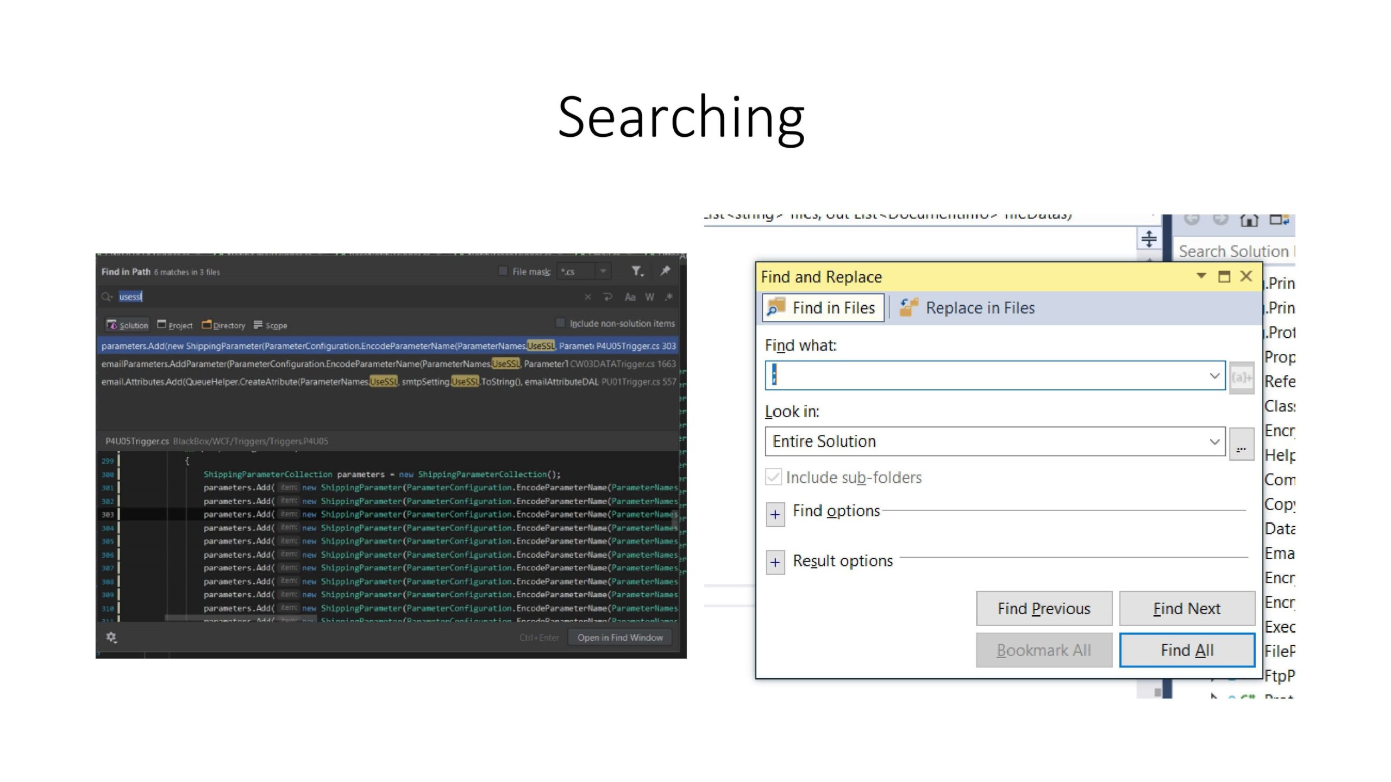Viewport: 1391px width, 782px height.
Task: Toggle Include sub-folders checkbox
Action: tap(773, 477)
